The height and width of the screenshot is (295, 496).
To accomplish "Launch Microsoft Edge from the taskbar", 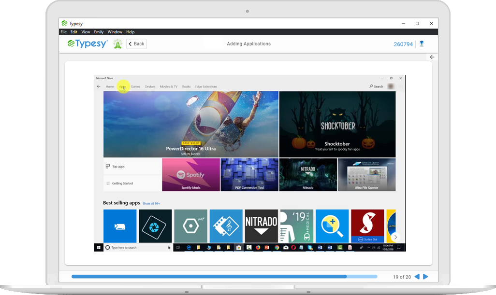I will point(189,248).
